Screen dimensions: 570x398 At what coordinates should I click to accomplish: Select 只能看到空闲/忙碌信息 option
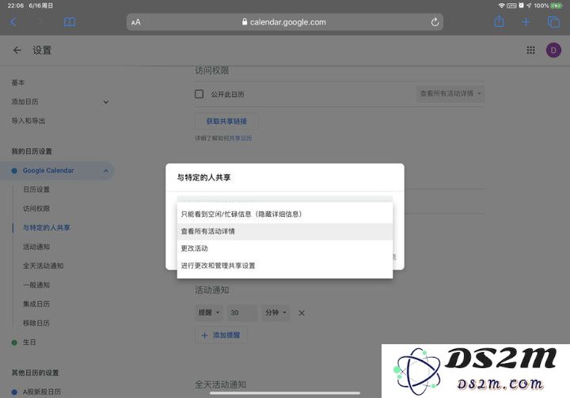285,214
